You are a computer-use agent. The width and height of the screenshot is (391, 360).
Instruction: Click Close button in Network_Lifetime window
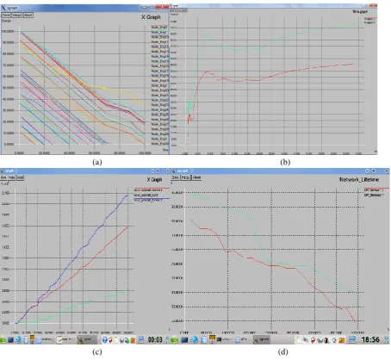coord(176,177)
